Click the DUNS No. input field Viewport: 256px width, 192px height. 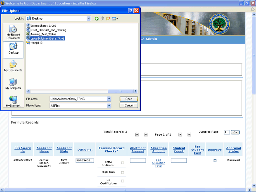pyautogui.click(x=85, y=160)
